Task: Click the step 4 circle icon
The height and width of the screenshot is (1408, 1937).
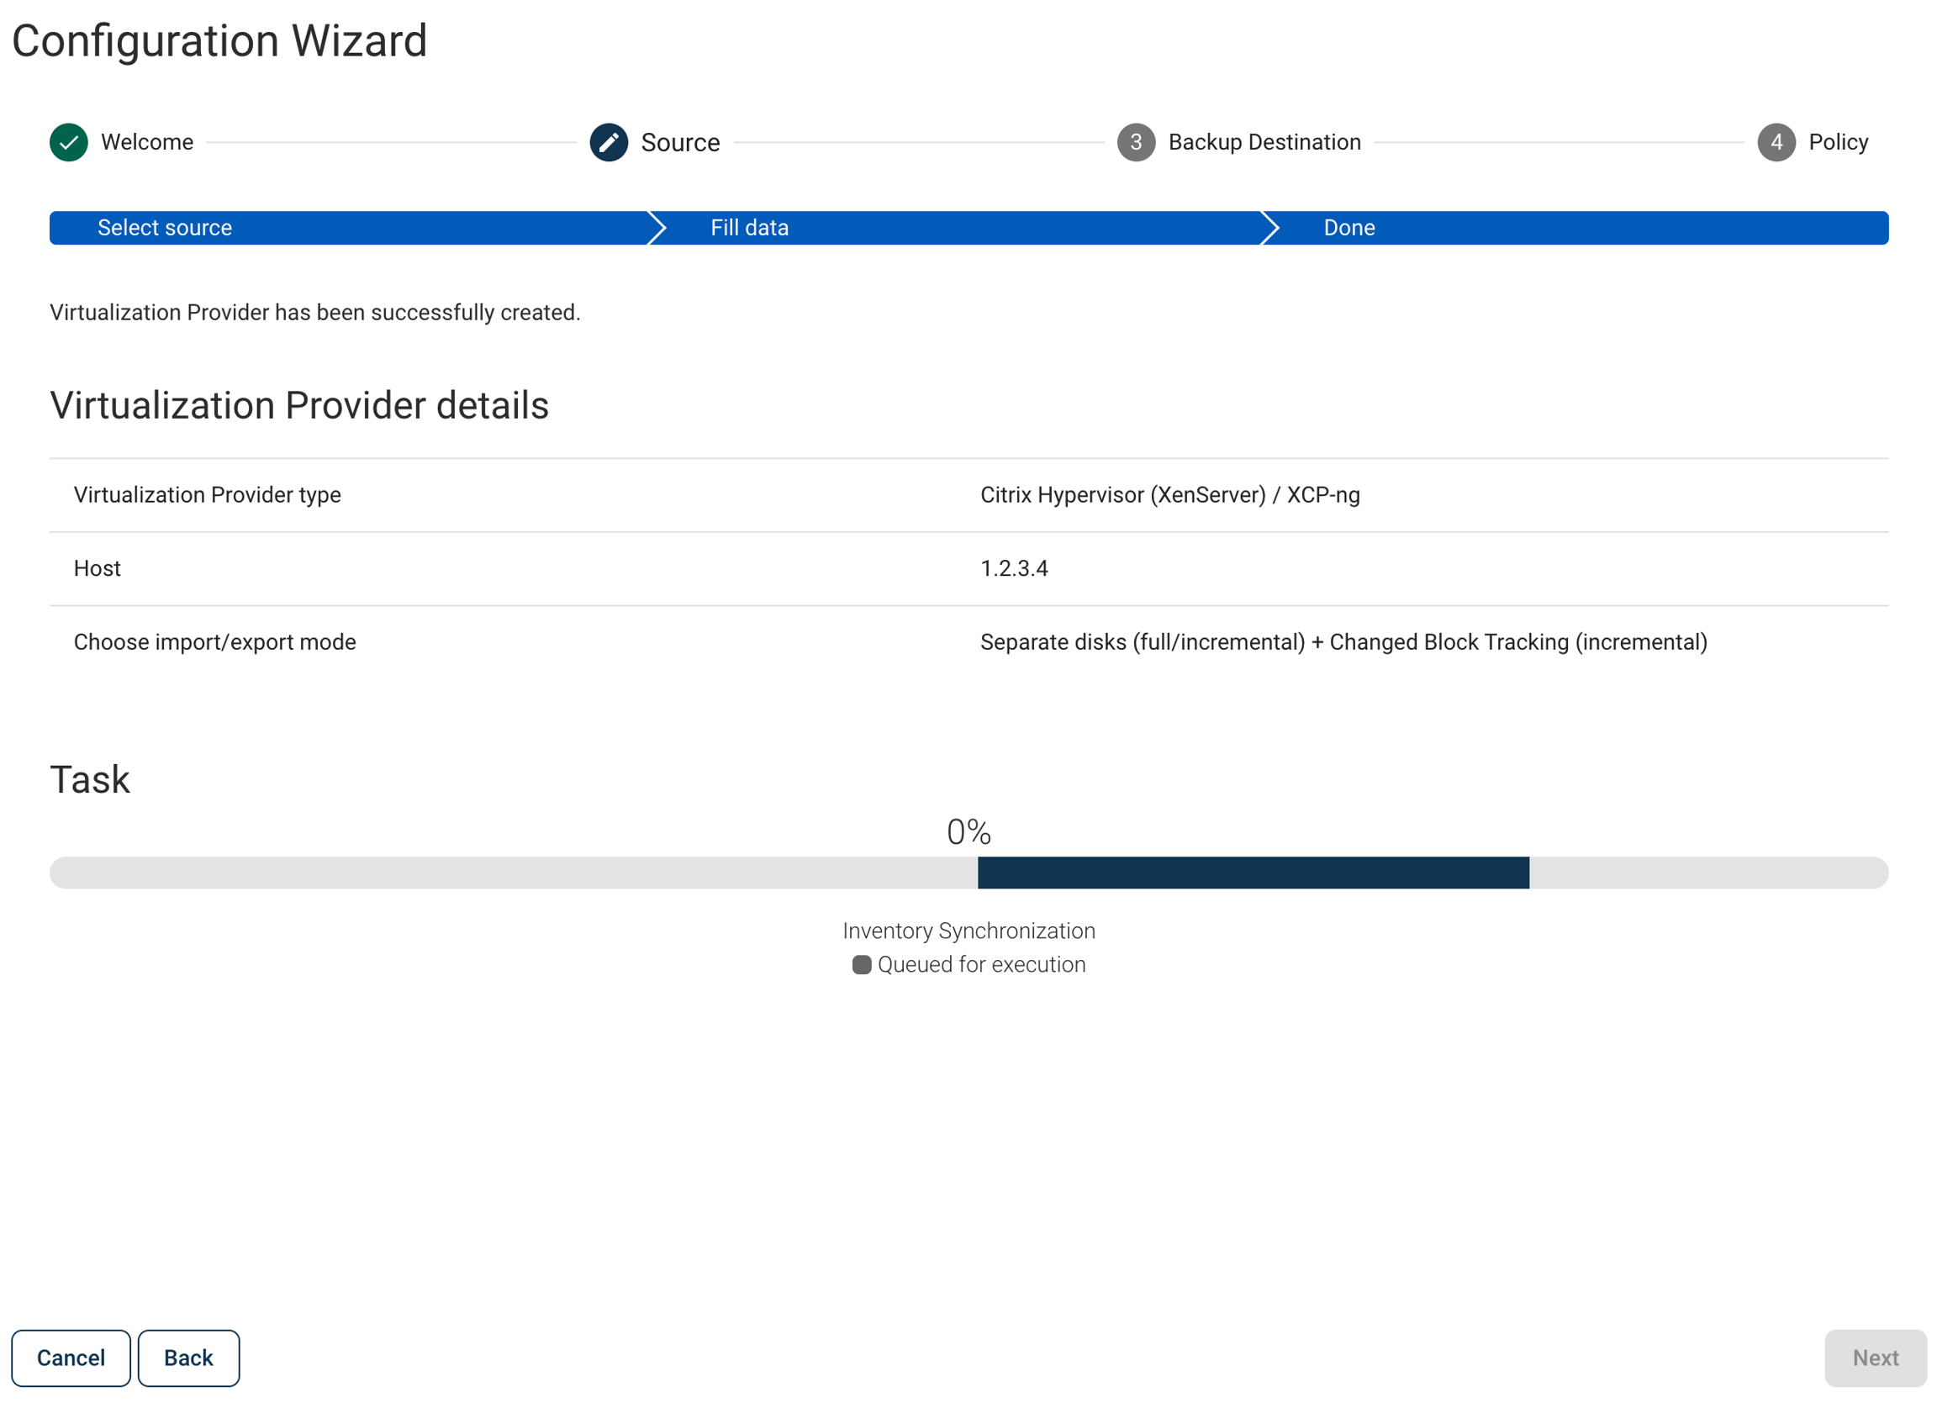Action: [1776, 143]
